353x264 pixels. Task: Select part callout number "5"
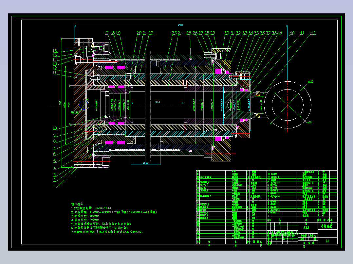tap(54, 161)
